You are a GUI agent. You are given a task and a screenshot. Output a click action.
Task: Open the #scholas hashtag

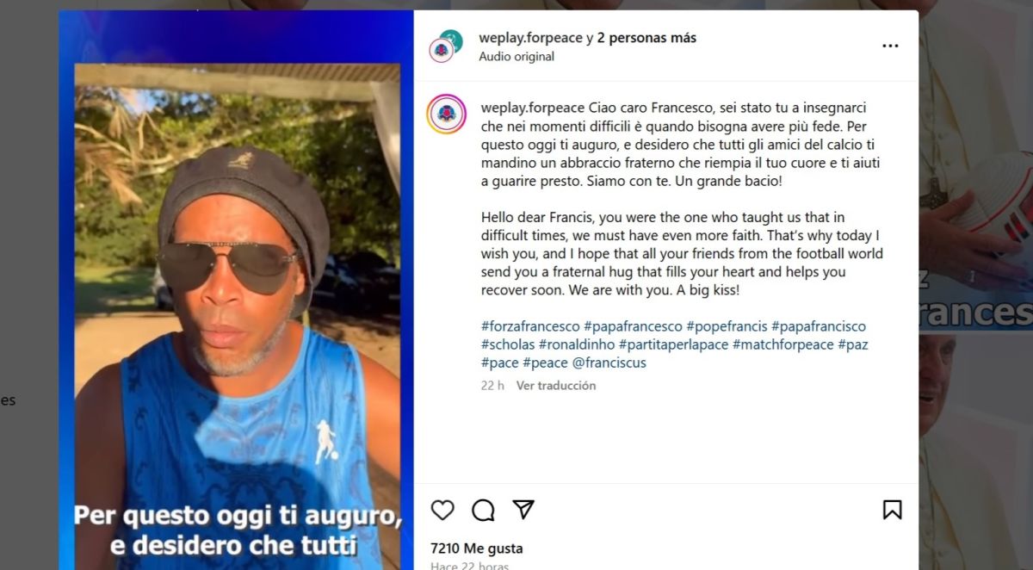click(x=508, y=344)
